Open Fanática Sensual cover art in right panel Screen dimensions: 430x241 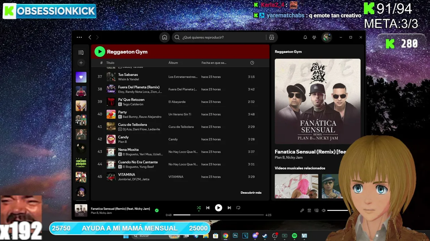coord(317,101)
